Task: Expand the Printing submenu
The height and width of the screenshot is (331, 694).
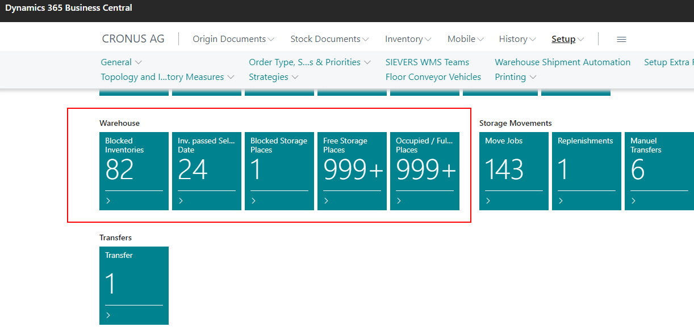Action: tap(515, 77)
